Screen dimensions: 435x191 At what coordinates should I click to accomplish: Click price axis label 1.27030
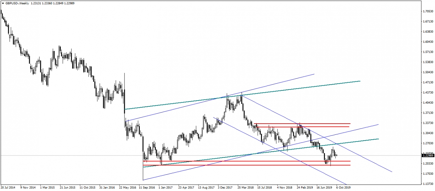[427, 143]
